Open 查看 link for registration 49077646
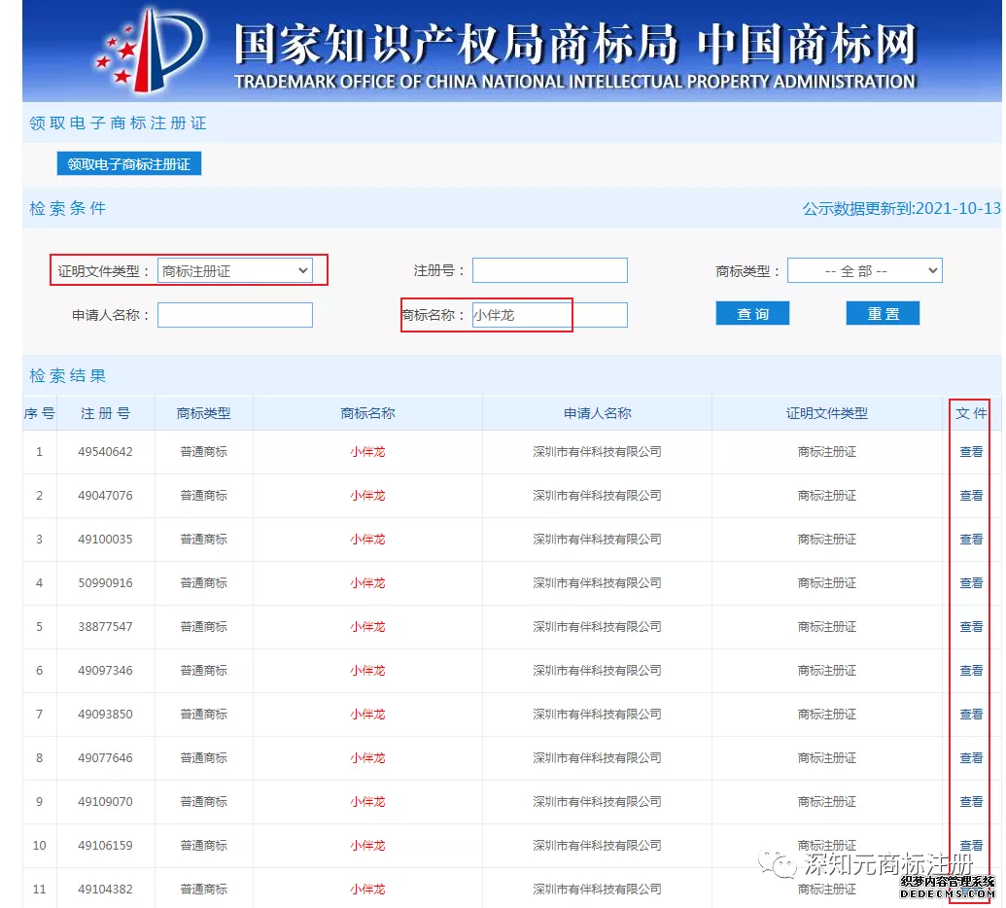This screenshot has height=908, width=1006. (x=971, y=758)
